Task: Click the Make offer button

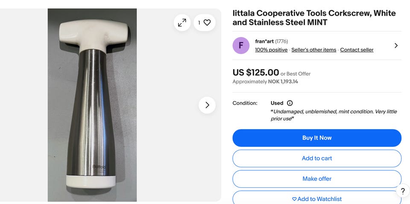Action: [317, 179]
